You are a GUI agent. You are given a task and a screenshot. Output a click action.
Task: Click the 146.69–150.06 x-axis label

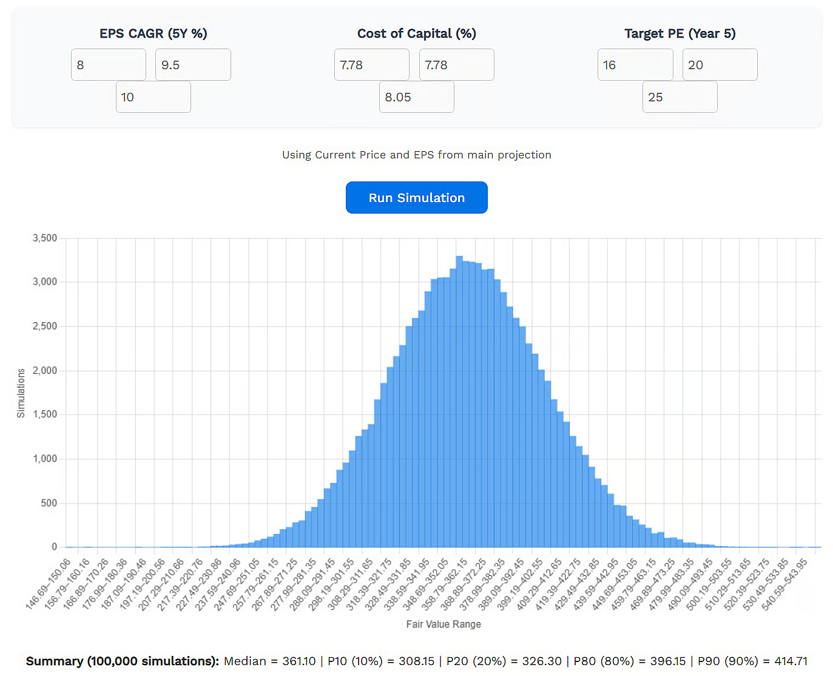point(49,584)
